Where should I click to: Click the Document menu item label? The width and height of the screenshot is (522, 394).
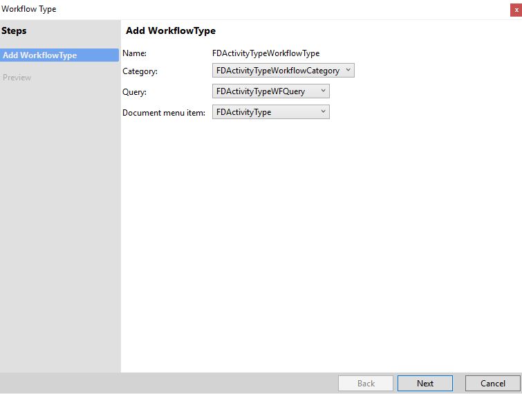tap(164, 113)
